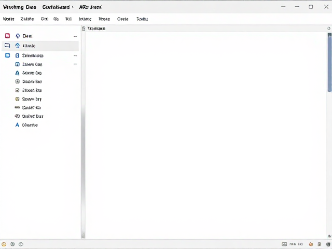Click the blue icon beside the first sidebar row label
332x249 pixels.
(18, 36)
